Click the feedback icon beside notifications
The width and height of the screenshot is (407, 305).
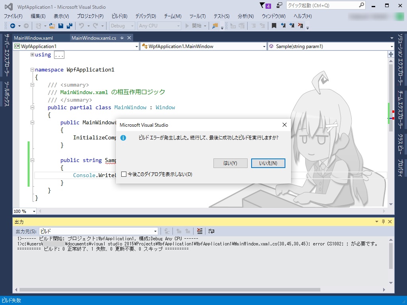(x=279, y=6)
